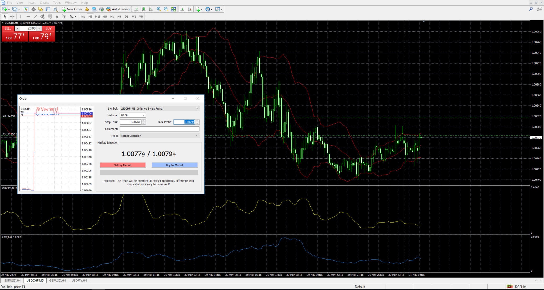
Task: Switch to GBPUSD.H4 chart tab
Action: pyautogui.click(x=58, y=281)
